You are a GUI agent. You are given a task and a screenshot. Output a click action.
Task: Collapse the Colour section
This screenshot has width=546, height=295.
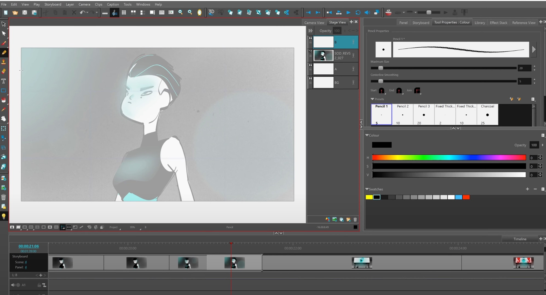pyautogui.click(x=367, y=135)
